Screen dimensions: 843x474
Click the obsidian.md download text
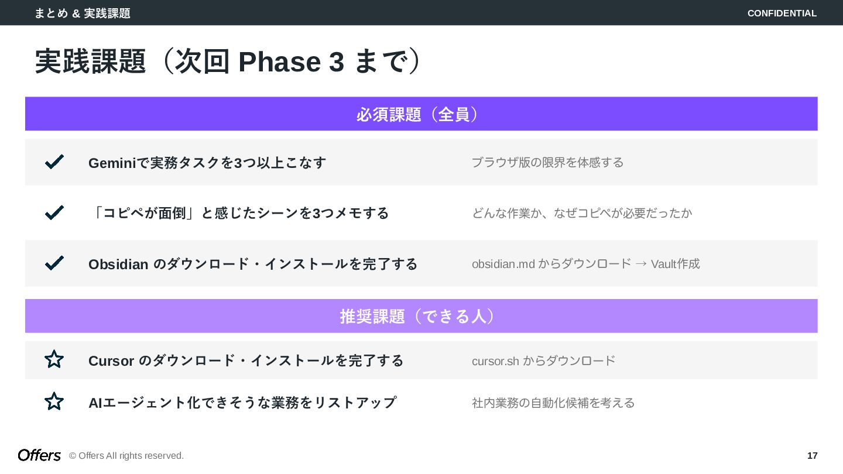[585, 264]
